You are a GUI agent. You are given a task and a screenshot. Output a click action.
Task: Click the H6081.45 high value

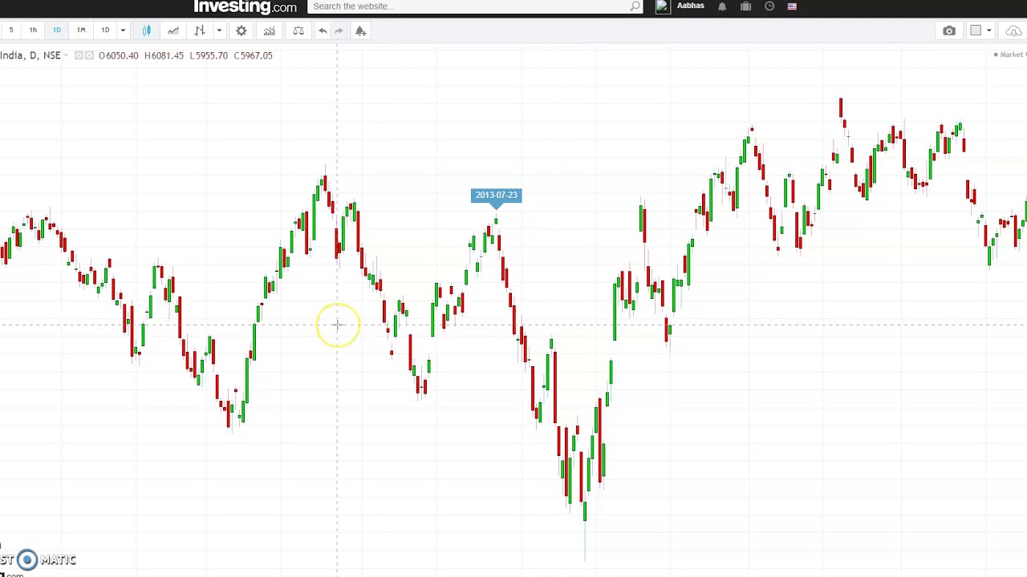pos(164,55)
